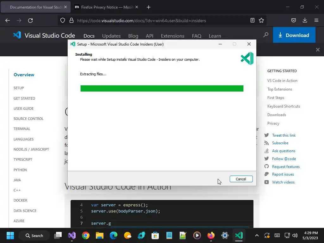Open a new browser tab
This screenshot has height=243, width=324.
pyautogui.click(x=149, y=7)
